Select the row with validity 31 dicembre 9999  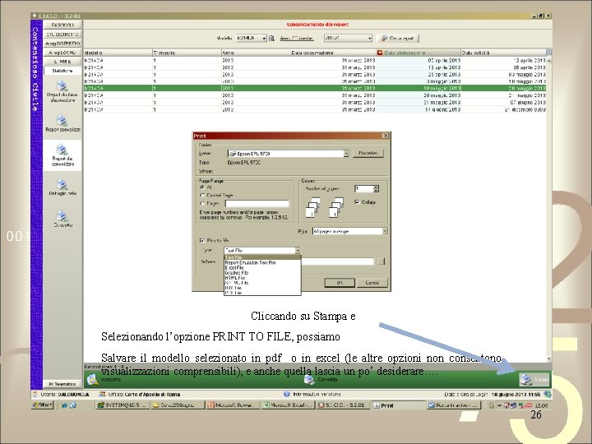(314, 109)
